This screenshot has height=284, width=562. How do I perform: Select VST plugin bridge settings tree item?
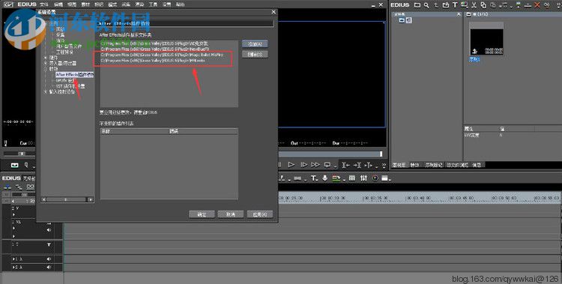pos(70,86)
